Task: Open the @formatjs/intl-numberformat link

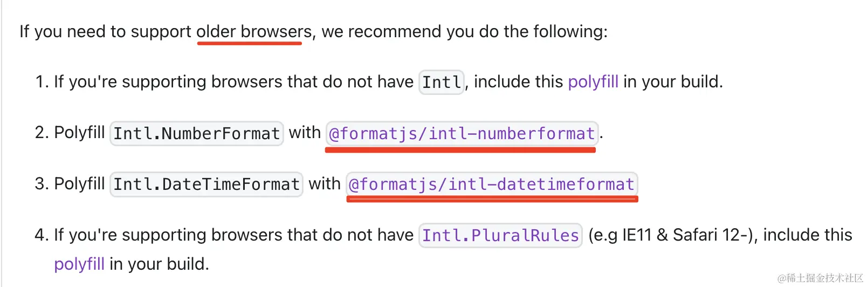Action: coord(462,133)
